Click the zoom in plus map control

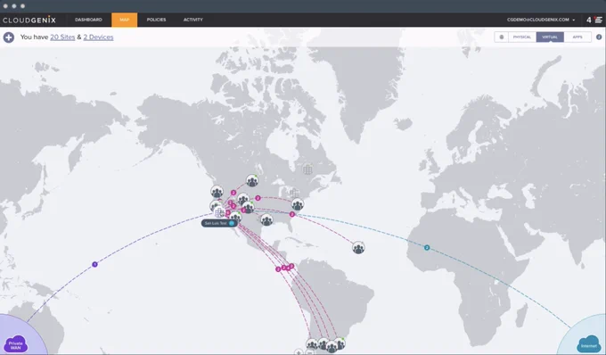299,352
